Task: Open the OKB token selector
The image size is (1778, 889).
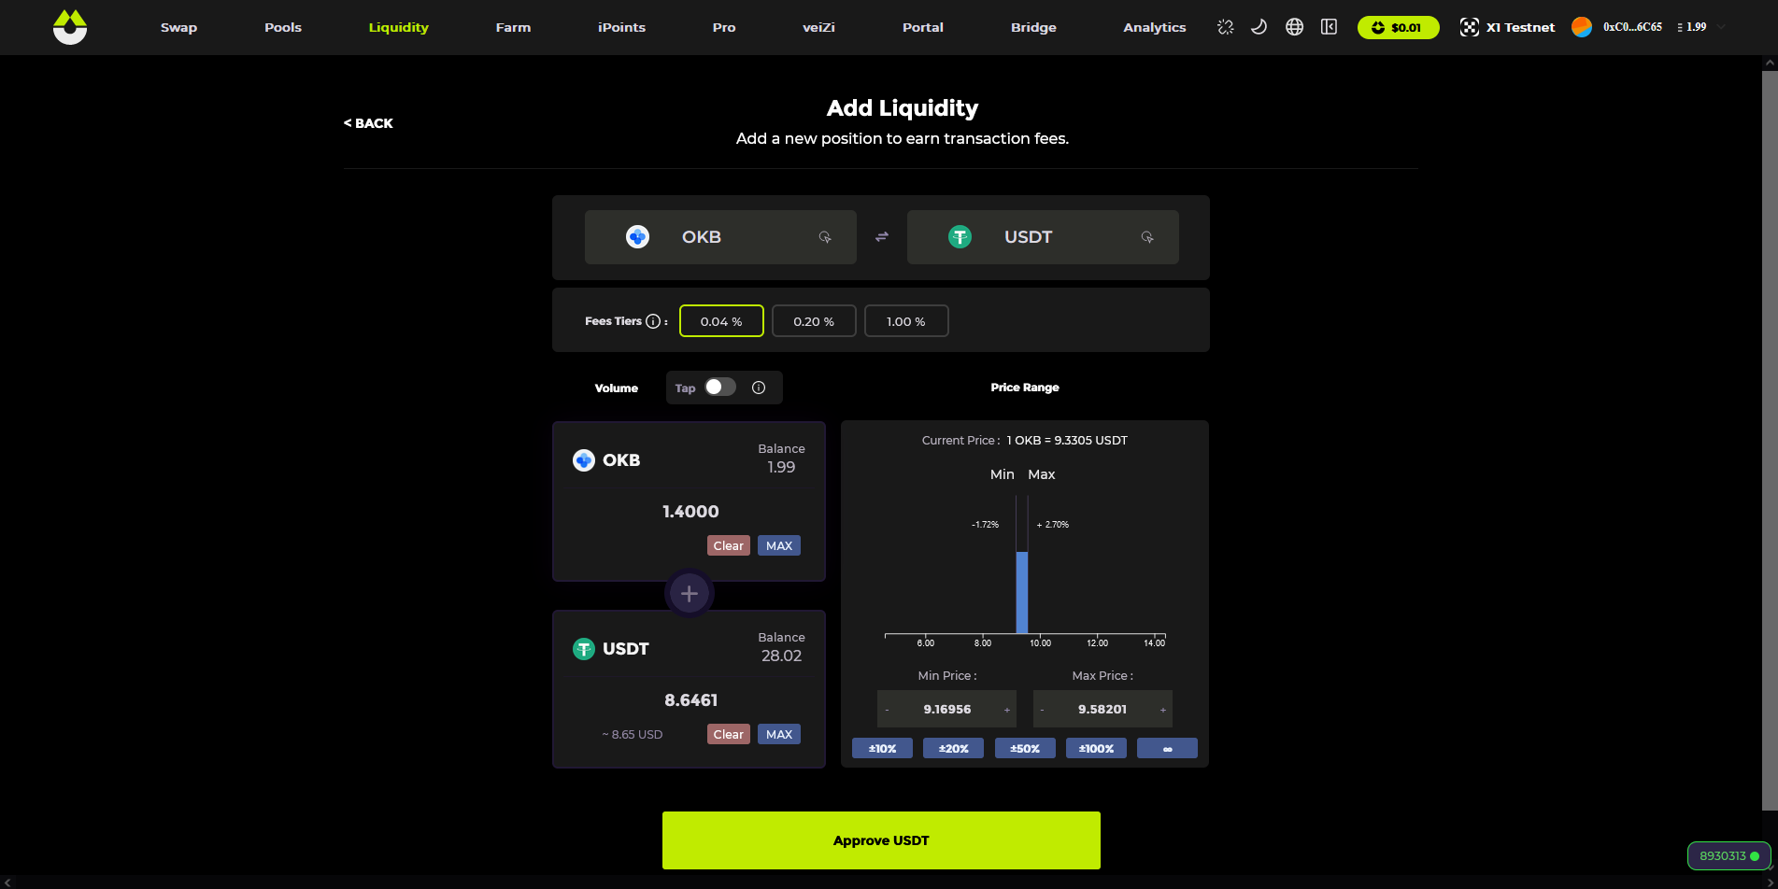Action: [x=719, y=237]
